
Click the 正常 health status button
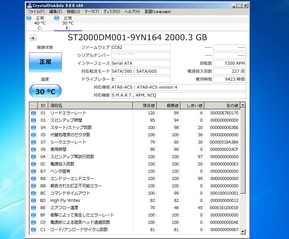point(45,62)
